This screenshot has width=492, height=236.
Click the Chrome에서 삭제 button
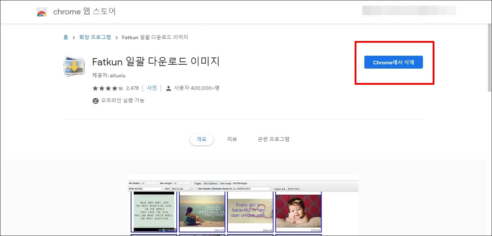click(393, 62)
